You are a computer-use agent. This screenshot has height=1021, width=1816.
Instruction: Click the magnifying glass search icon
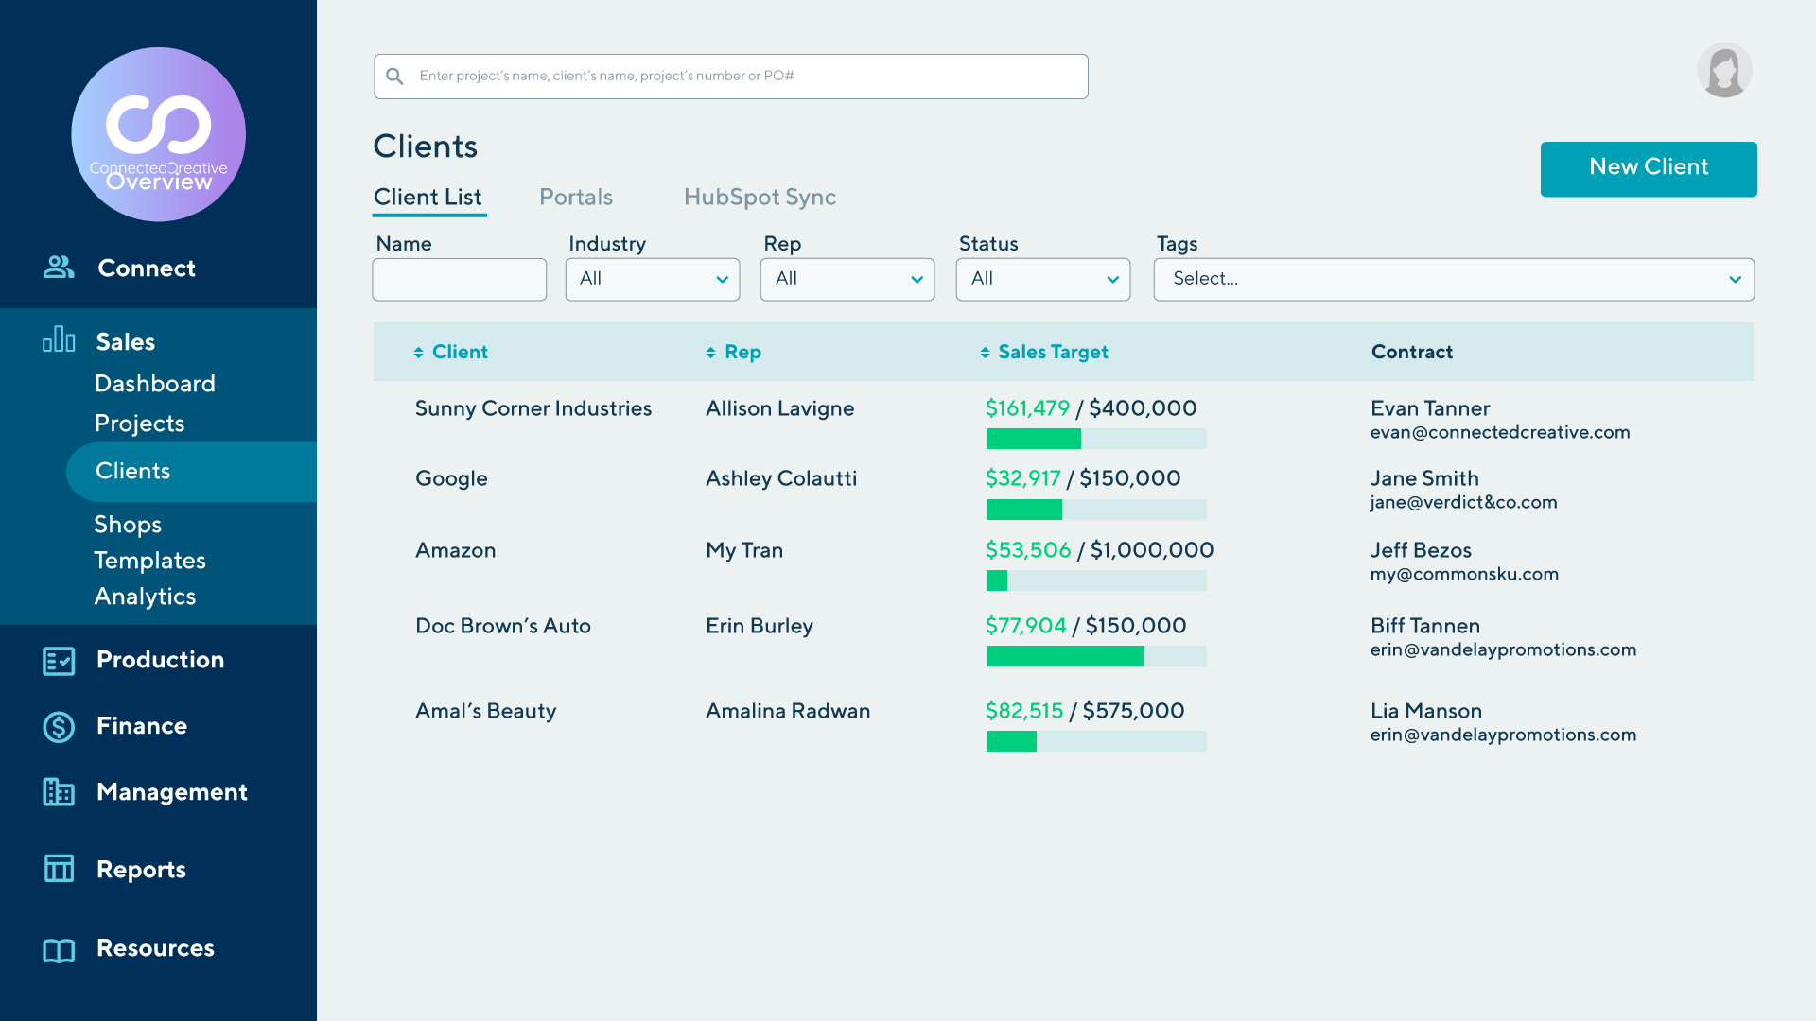(395, 77)
